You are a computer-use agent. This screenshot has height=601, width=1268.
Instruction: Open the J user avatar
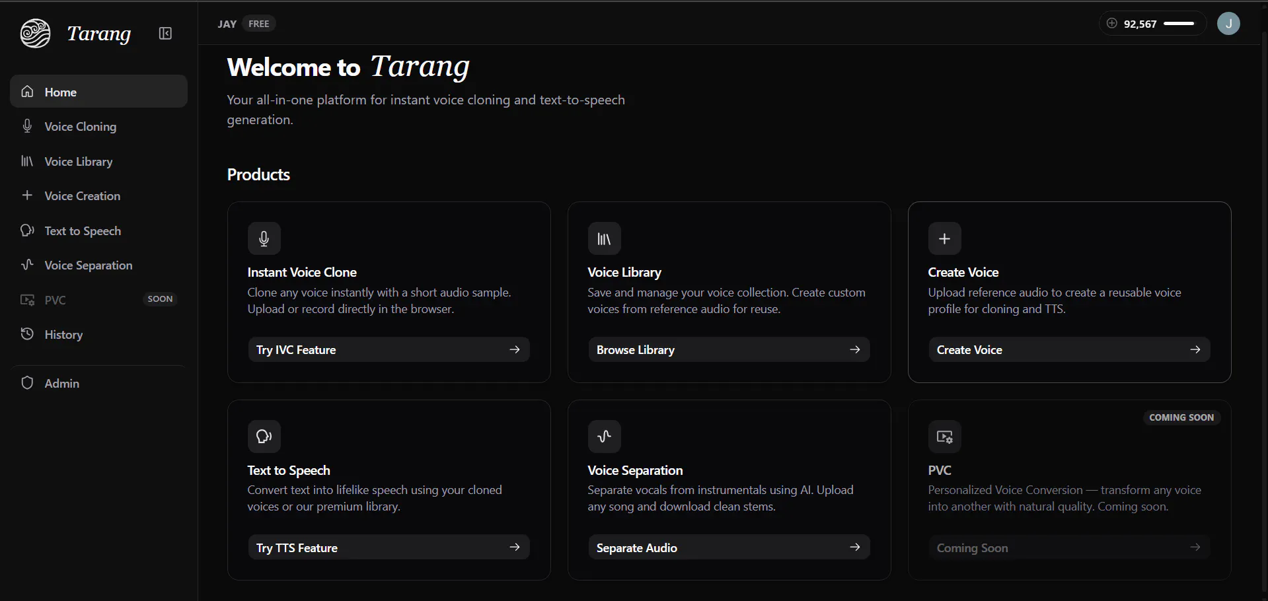tap(1228, 24)
